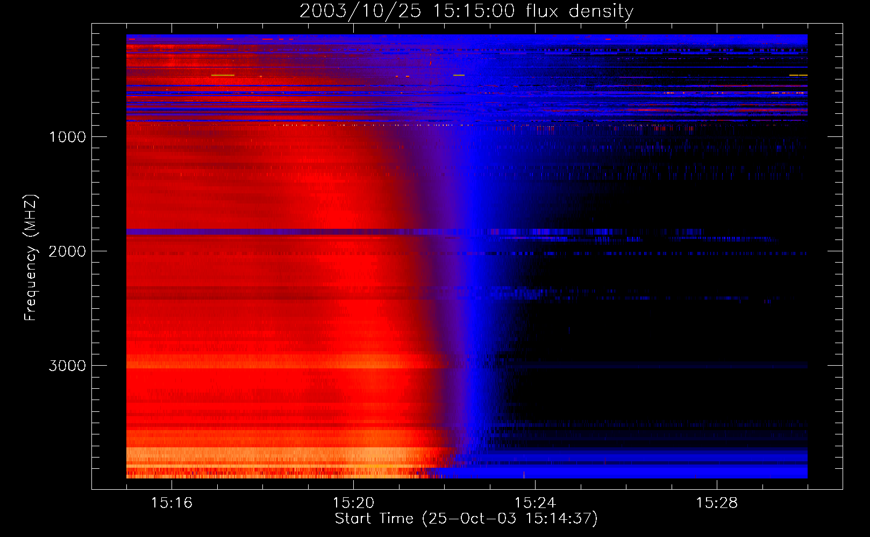Click the 15:20 time tick label

[x=353, y=503]
